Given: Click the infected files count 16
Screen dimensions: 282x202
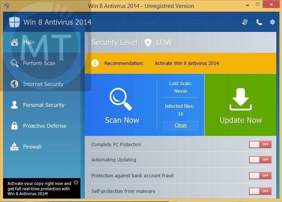Looking at the screenshot, I should (x=181, y=114).
